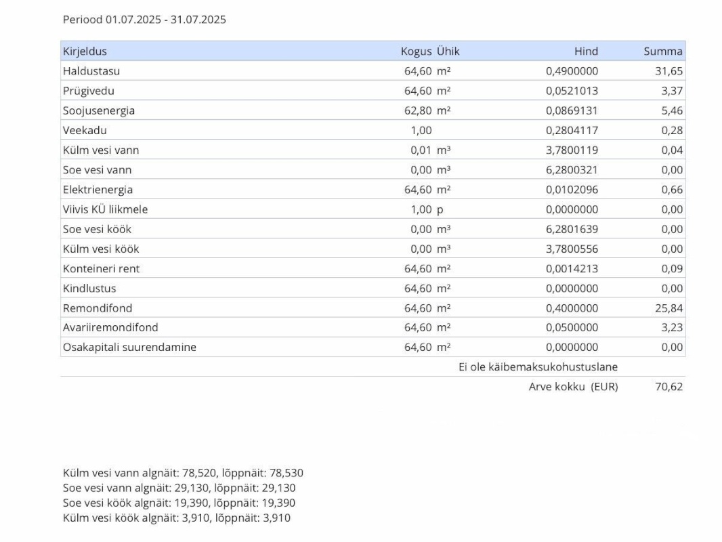Click the Kirjeldus column header
This screenshot has height=542, width=722.
click(x=85, y=51)
